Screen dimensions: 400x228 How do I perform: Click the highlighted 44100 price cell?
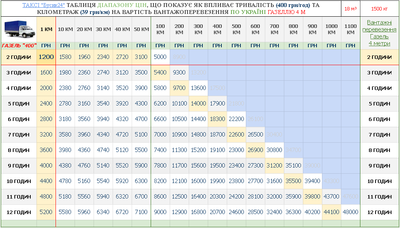tap(331, 212)
